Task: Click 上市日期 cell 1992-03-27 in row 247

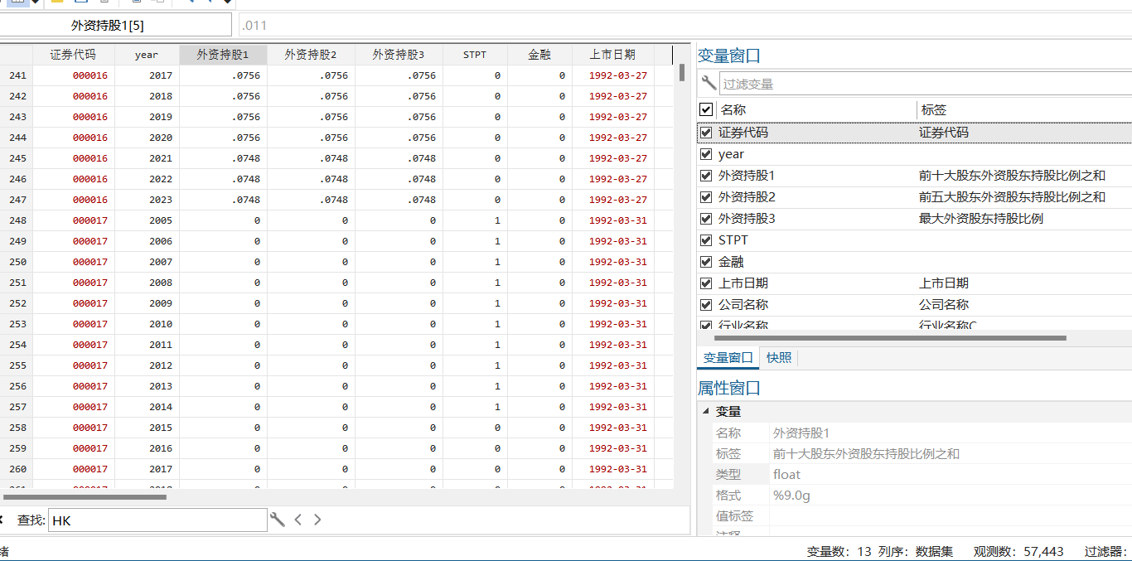Action: click(613, 200)
